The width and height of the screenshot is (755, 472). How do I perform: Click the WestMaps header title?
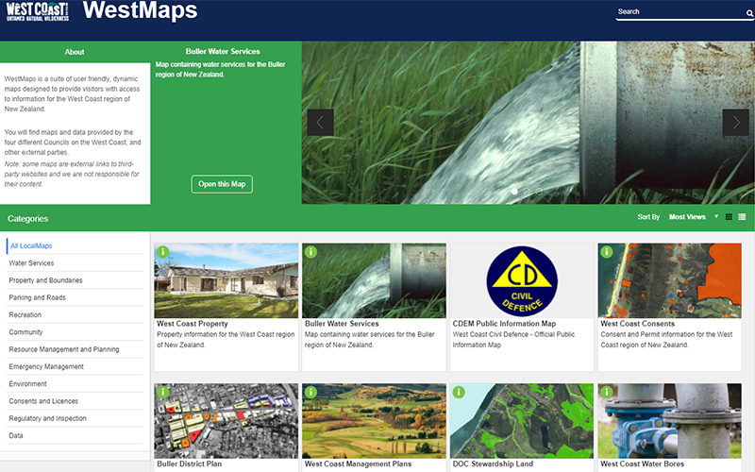(140, 10)
